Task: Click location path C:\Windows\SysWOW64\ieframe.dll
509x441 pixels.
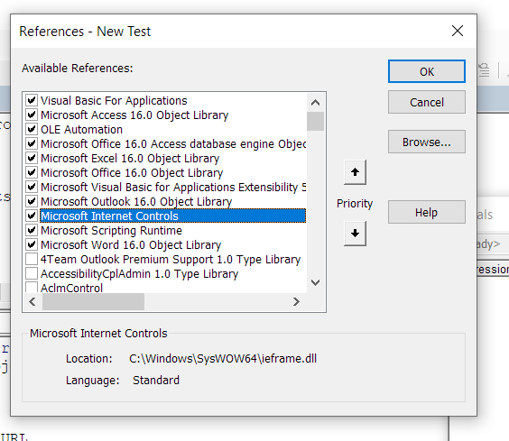Action: pos(223,359)
